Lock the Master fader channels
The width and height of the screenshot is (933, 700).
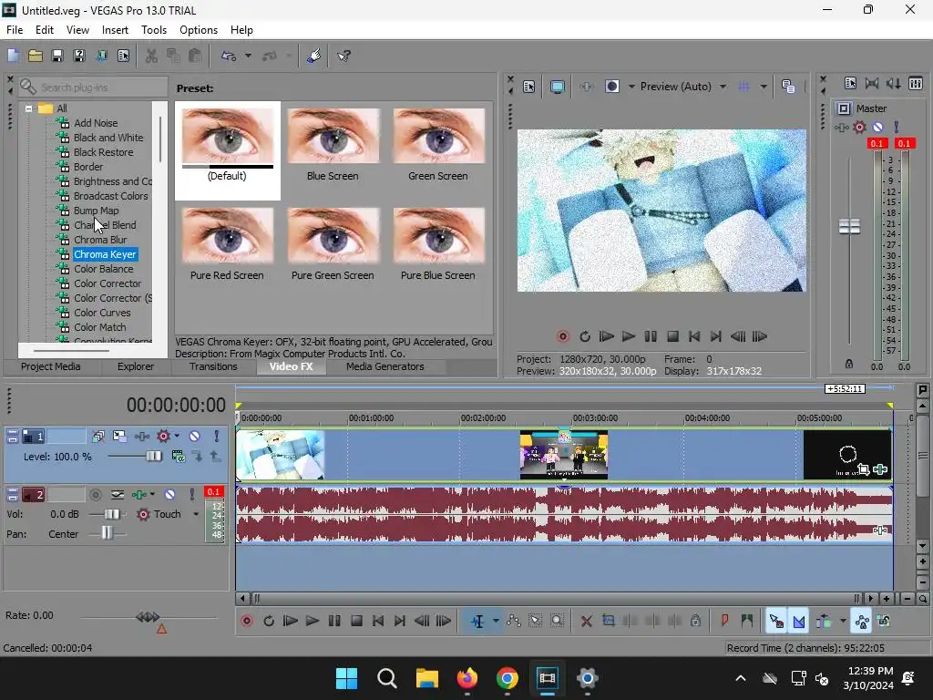(849, 364)
